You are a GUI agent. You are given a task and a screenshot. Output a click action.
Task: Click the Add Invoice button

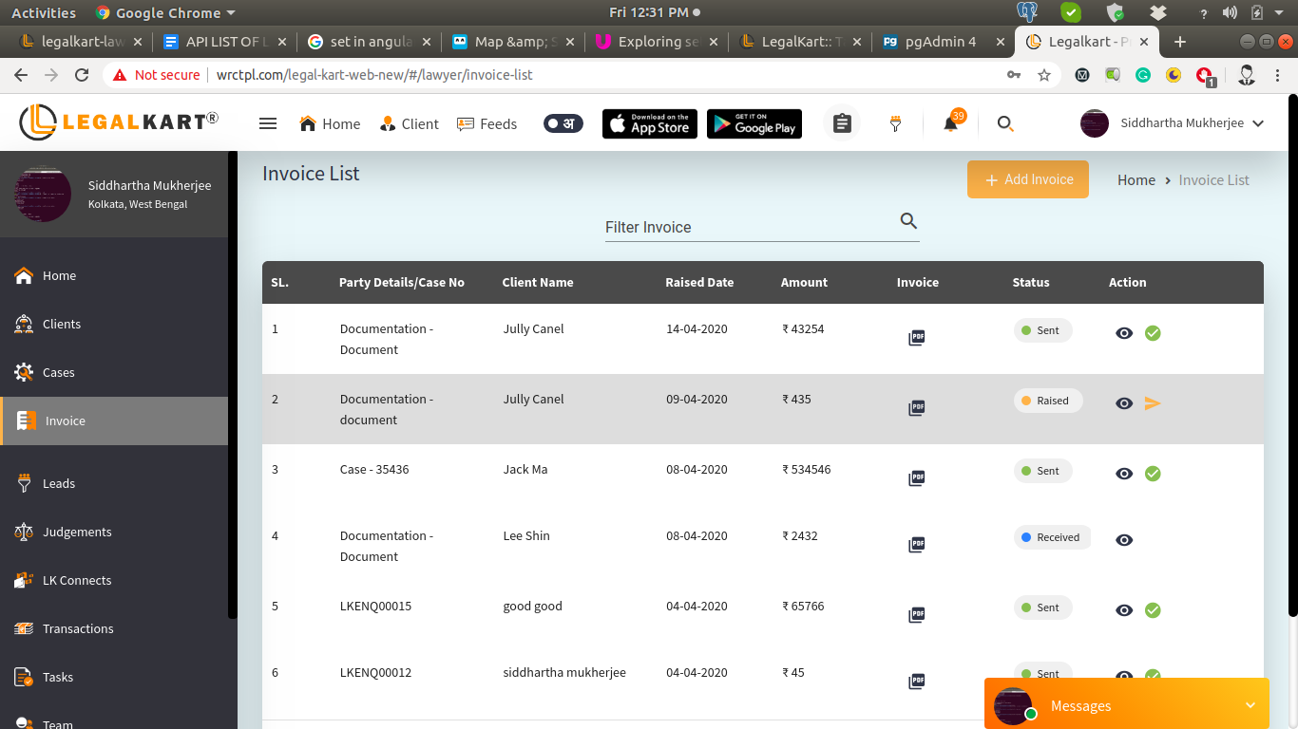(1027, 179)
